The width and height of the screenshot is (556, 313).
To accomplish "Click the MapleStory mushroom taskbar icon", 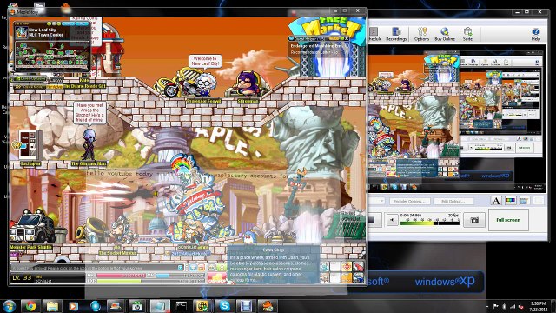I will (x=268, y=306).
